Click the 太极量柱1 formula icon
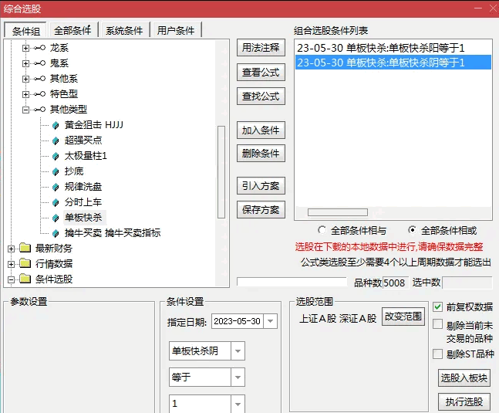This screenshot has width=499, height=413. (56, 156)
